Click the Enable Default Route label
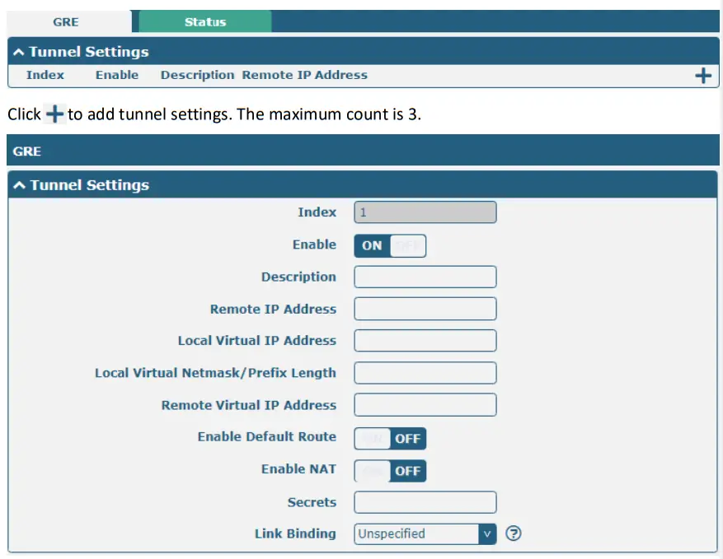Screen dimensions: 723x559 point(267,437)
